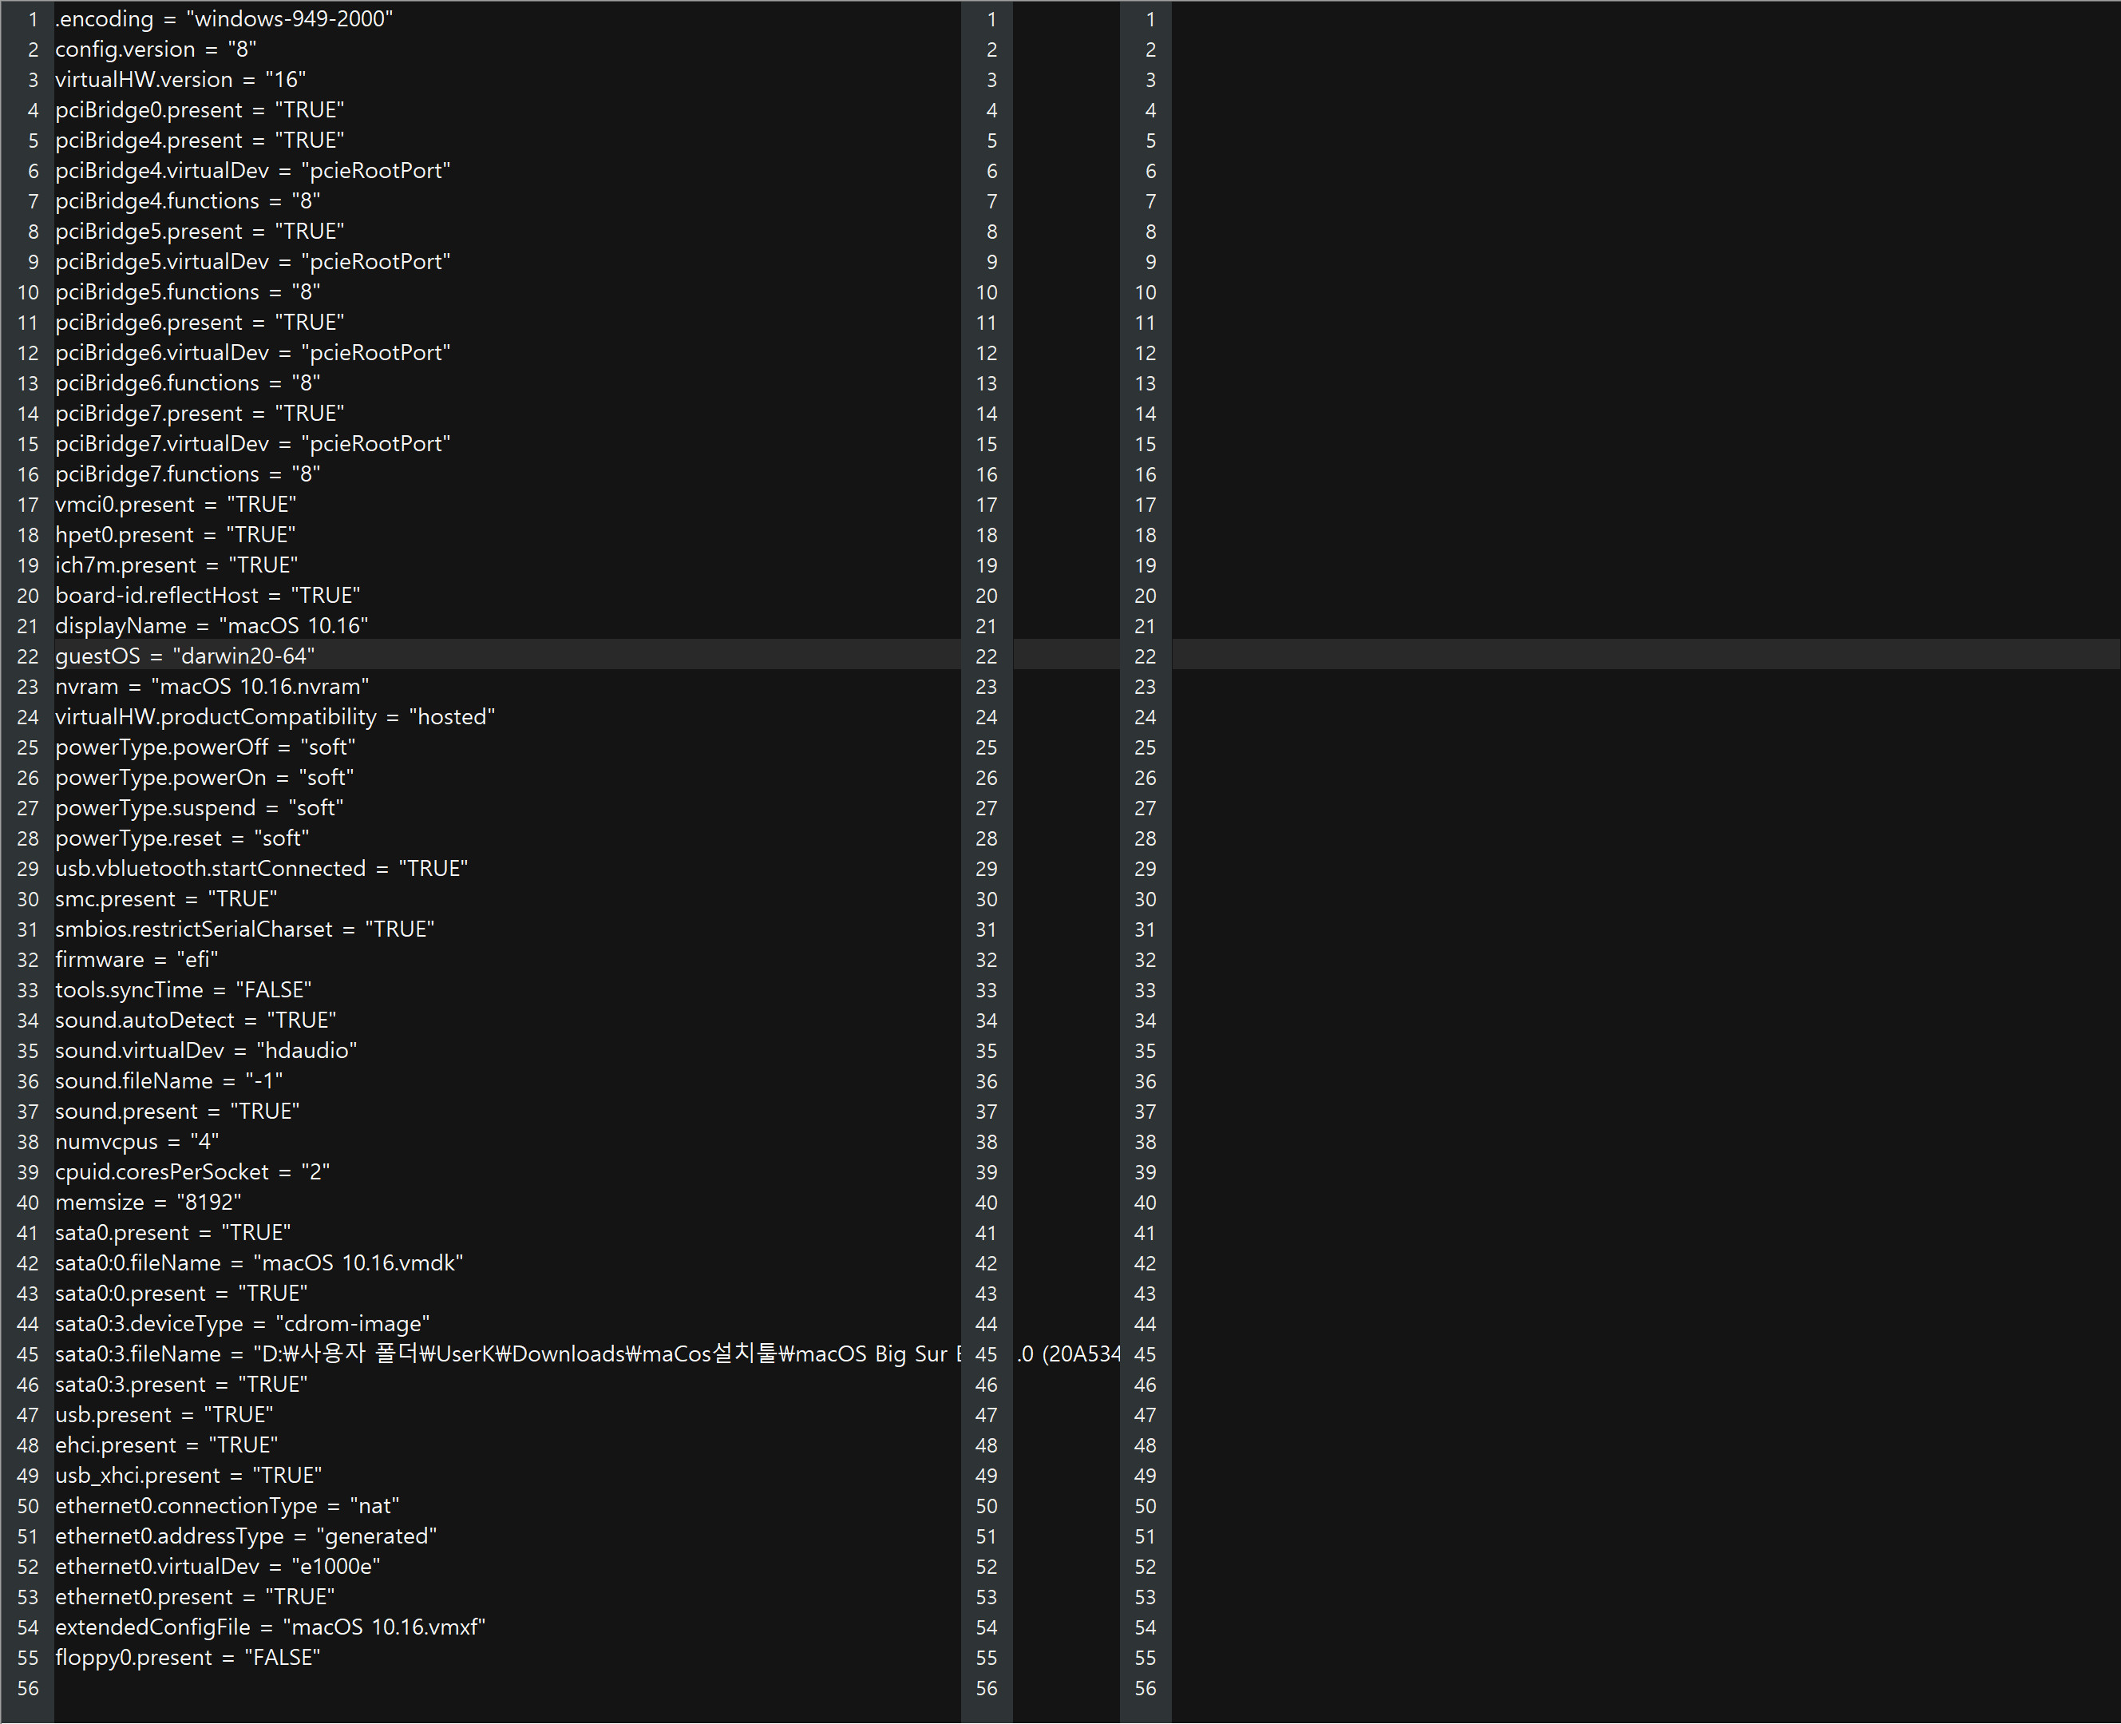Click sound.present = "TRUE" line
The height and width of the screenshot is (1724, 2121).
(x=176, y=1112)
